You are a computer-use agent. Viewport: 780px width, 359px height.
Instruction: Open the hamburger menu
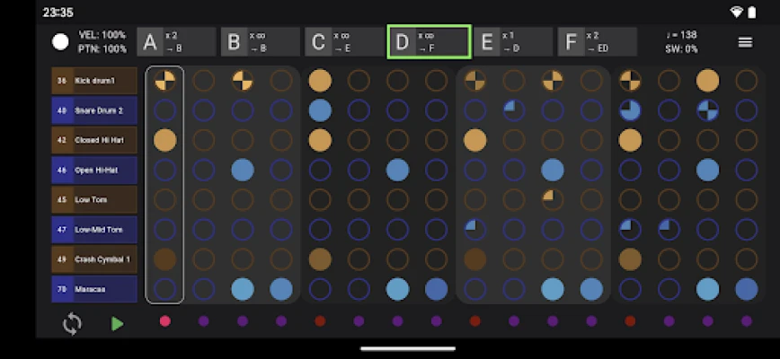(745, 42)
